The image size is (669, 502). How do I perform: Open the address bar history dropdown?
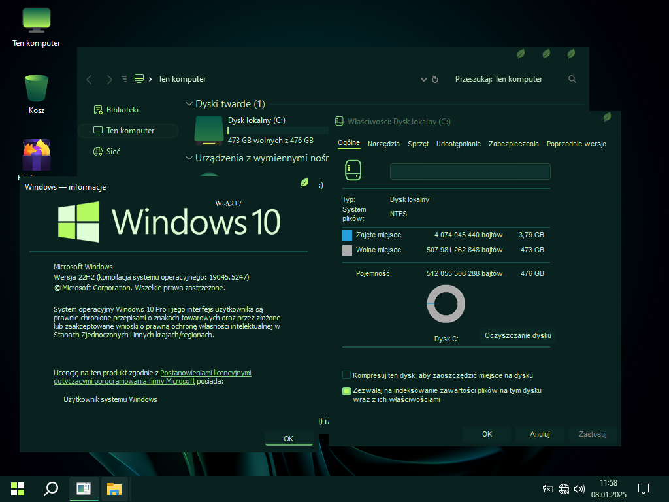[423, 79]
